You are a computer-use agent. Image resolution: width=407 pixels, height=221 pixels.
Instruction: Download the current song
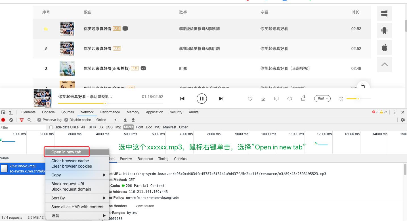tap(263, 99)
